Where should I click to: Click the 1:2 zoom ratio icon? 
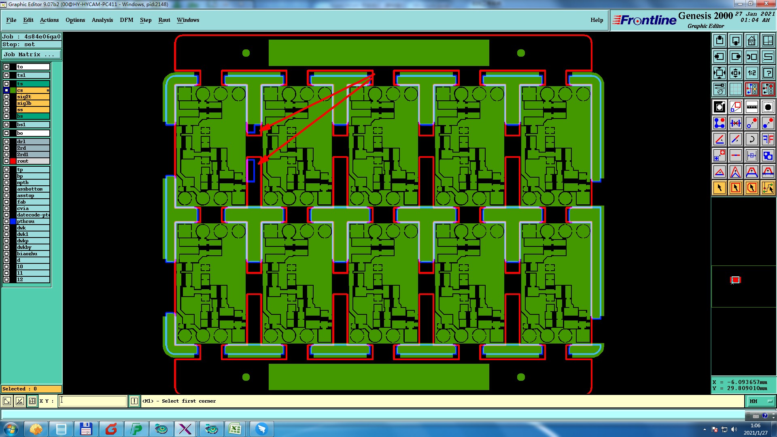752,73
